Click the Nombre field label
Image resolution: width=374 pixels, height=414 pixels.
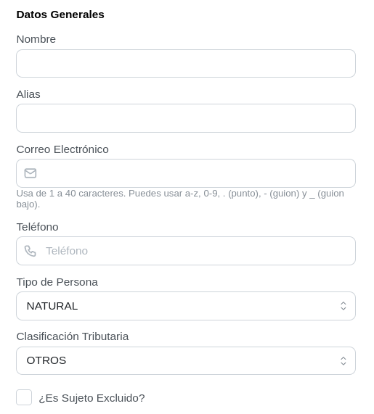coord(36,39)
